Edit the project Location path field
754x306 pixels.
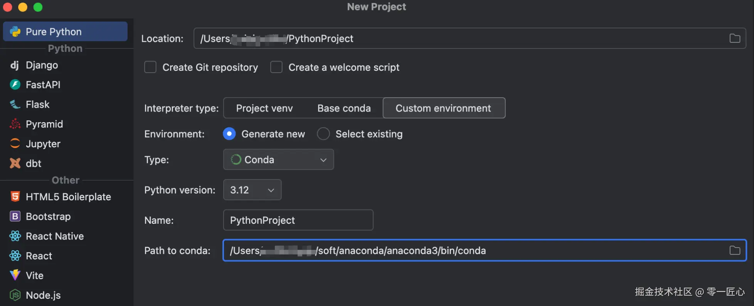(470, 38)
